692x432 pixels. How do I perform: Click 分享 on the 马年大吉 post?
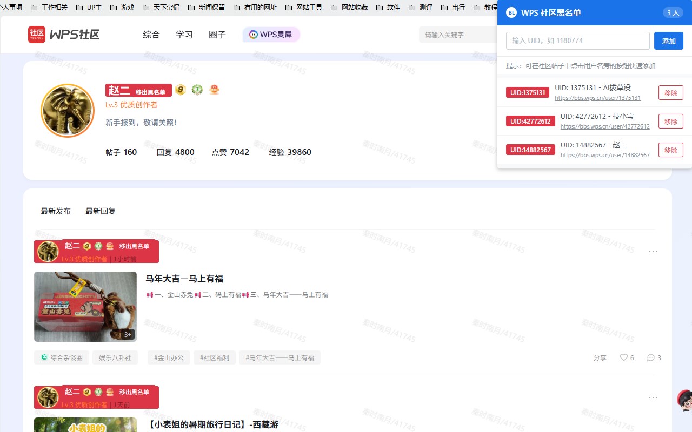[x=600, y=357]
